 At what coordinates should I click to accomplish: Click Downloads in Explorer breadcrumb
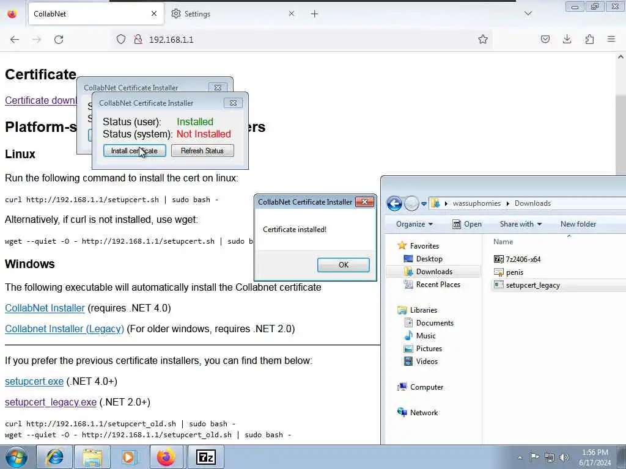(532, 203)
